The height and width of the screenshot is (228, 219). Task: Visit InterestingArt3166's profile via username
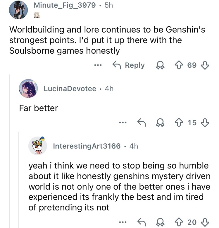pos(86,146)
